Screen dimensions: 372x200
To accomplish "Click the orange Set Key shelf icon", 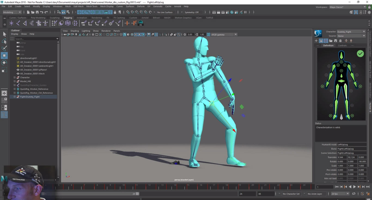I will click(127, 23).
